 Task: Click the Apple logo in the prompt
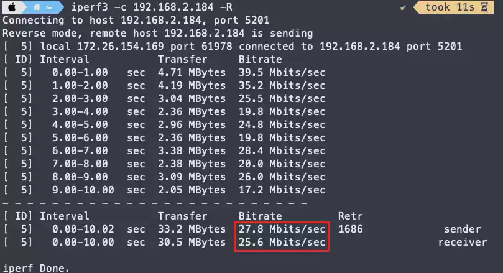click(13, 7)
